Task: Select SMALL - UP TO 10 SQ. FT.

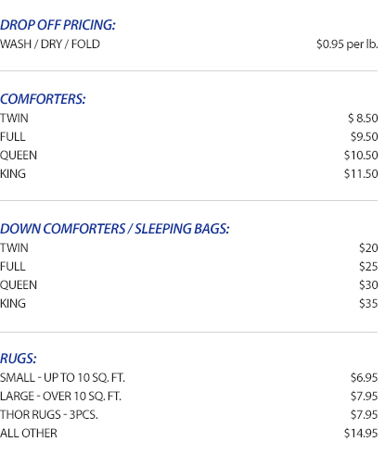Action: point(62,378)
